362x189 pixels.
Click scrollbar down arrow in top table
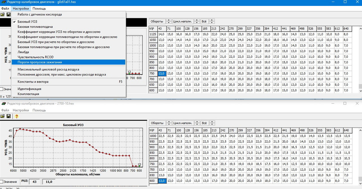[360, 91]
